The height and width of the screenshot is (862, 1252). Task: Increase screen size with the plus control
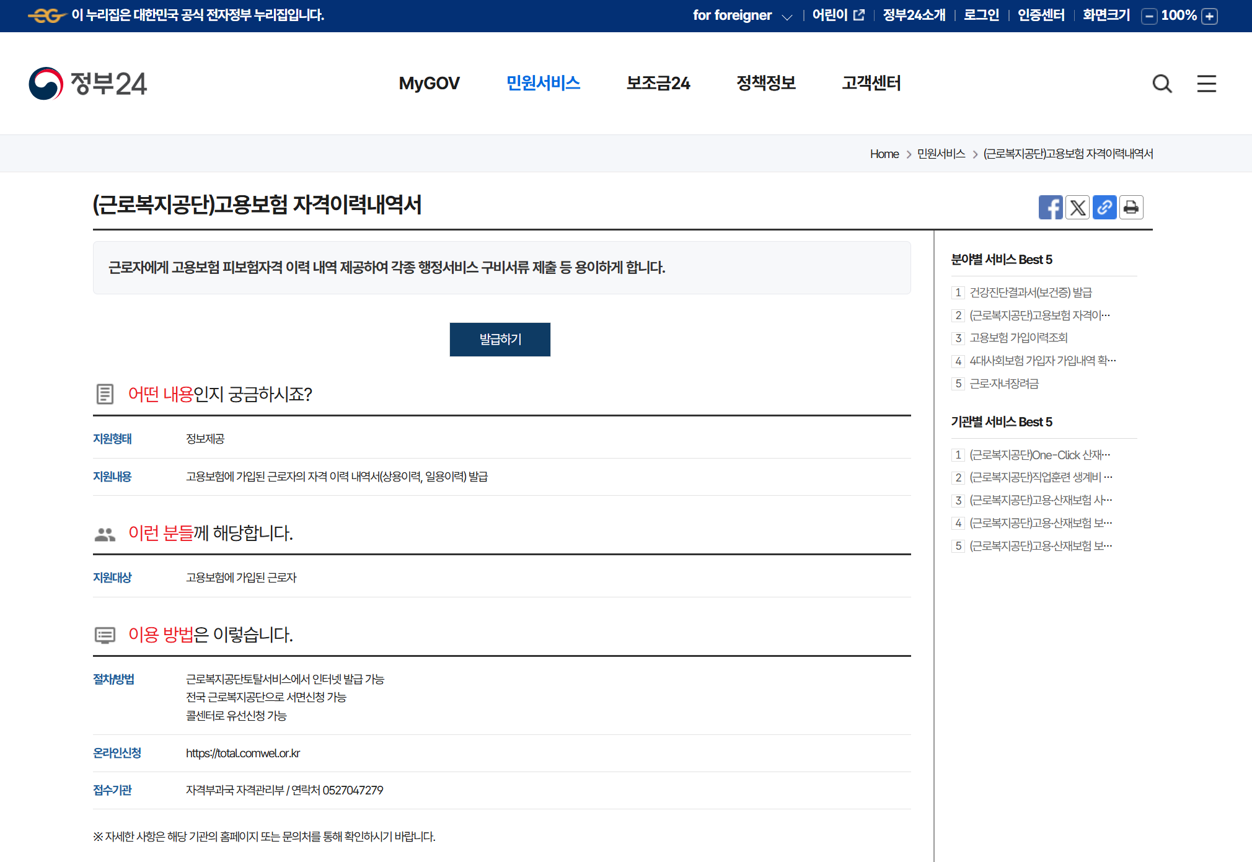pyautogui.click(x=1209, y=16)
